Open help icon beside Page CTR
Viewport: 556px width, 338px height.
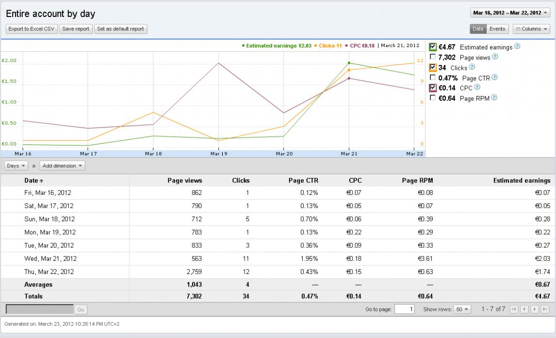click(495, 77)
